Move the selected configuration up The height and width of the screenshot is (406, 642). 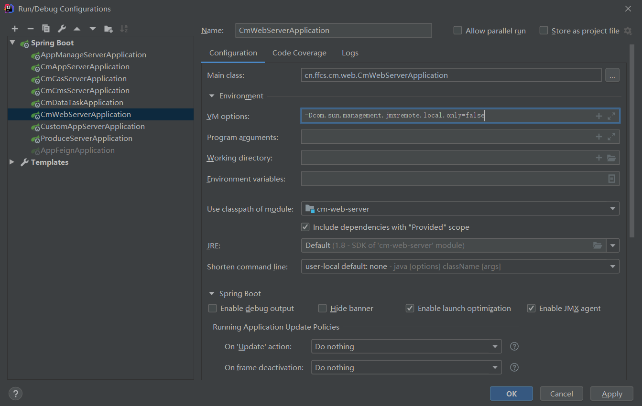[x=77, y=29]
